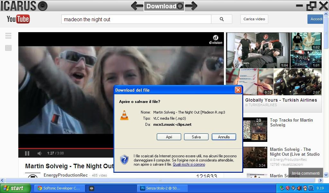The image size is (329, 193).
Task: Open the 3:34 live video thumbnail
Action: pyautogui.click(x=255, y=157)
